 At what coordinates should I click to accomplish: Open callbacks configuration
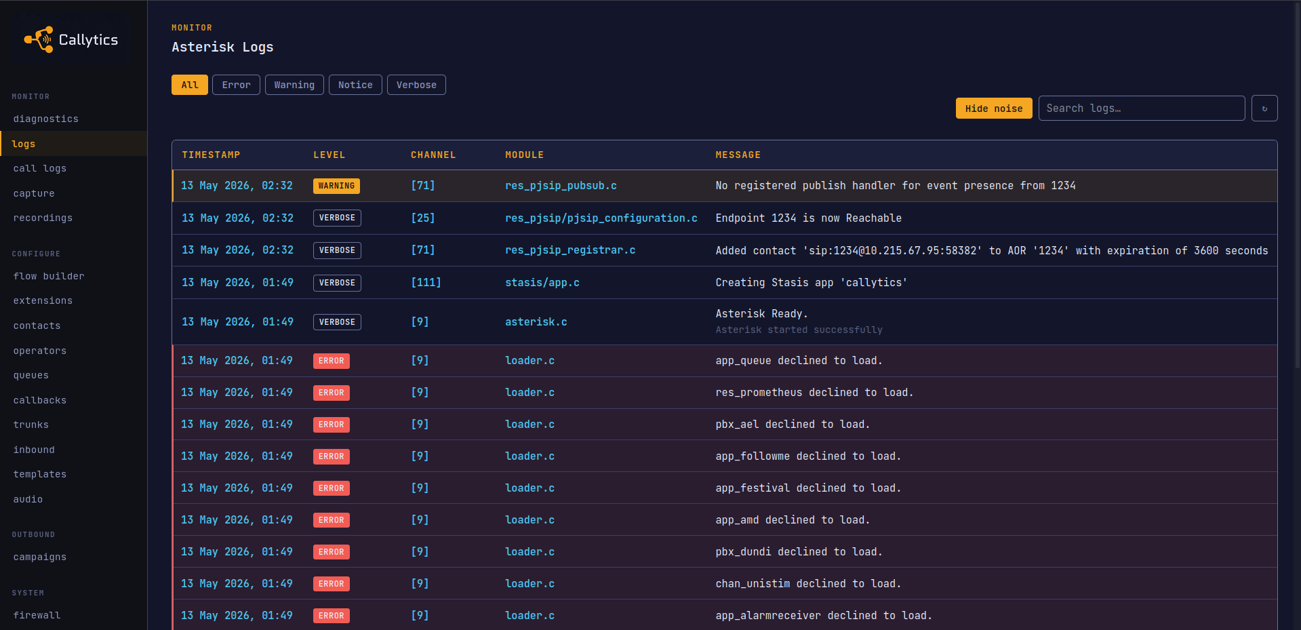73,400
